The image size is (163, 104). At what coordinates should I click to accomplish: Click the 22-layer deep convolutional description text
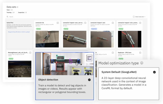point(124,83)
